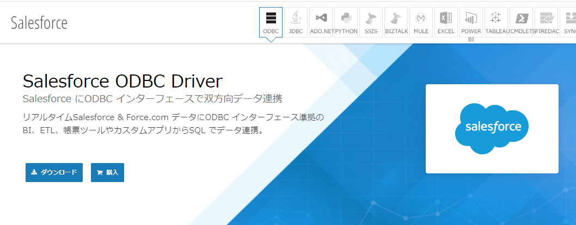
Task: Open the Cmdlets PowerShell icon
Action: point(521,22)
